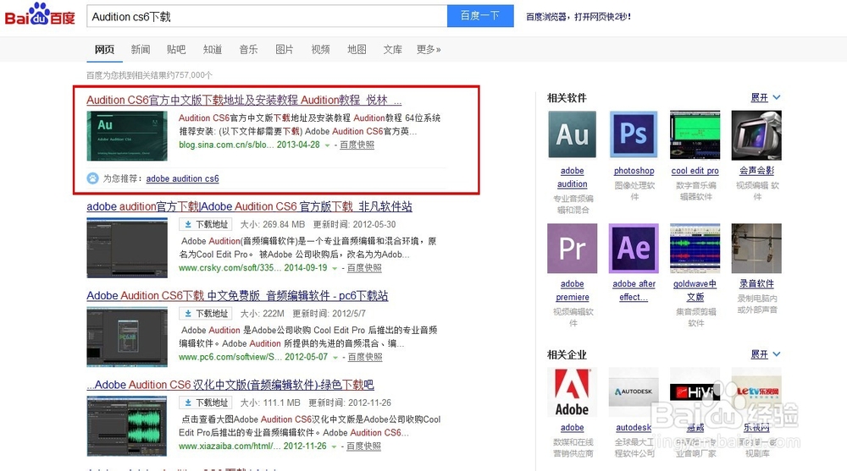The height and width of the screenshot is (471, 847).
Task: Click the 百度一下 search button
Action: (480, 16)
